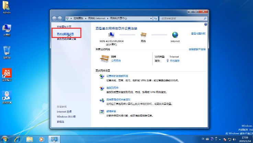Click the computer icon in the network map
Image resolution: width=253 pixels, height=143 pixels.
point(111,35)
